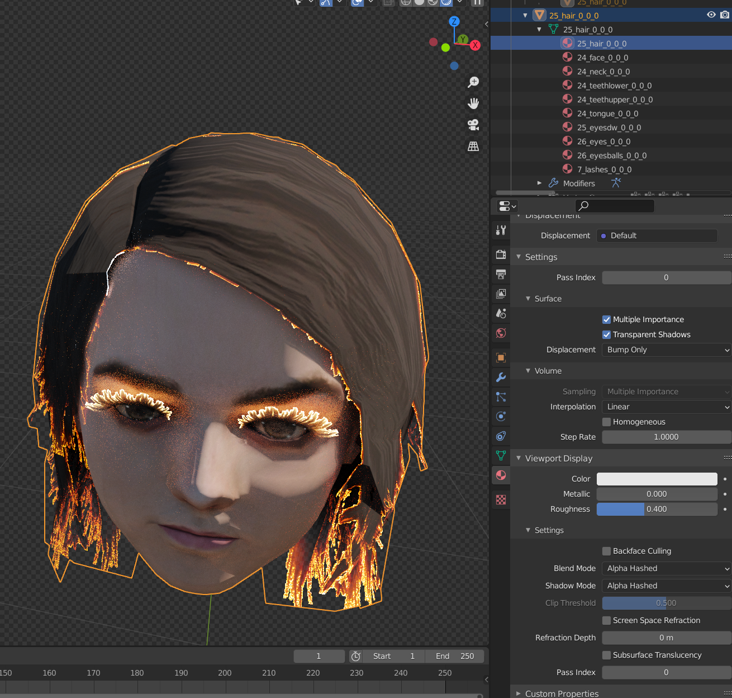Click the Viewport Display Color swatch

[657, 479]
